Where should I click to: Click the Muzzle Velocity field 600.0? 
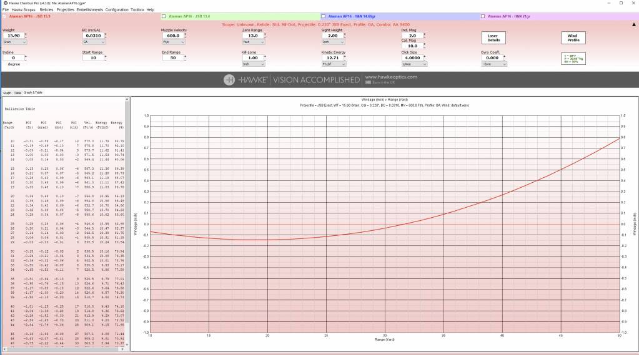coord(173,36)
